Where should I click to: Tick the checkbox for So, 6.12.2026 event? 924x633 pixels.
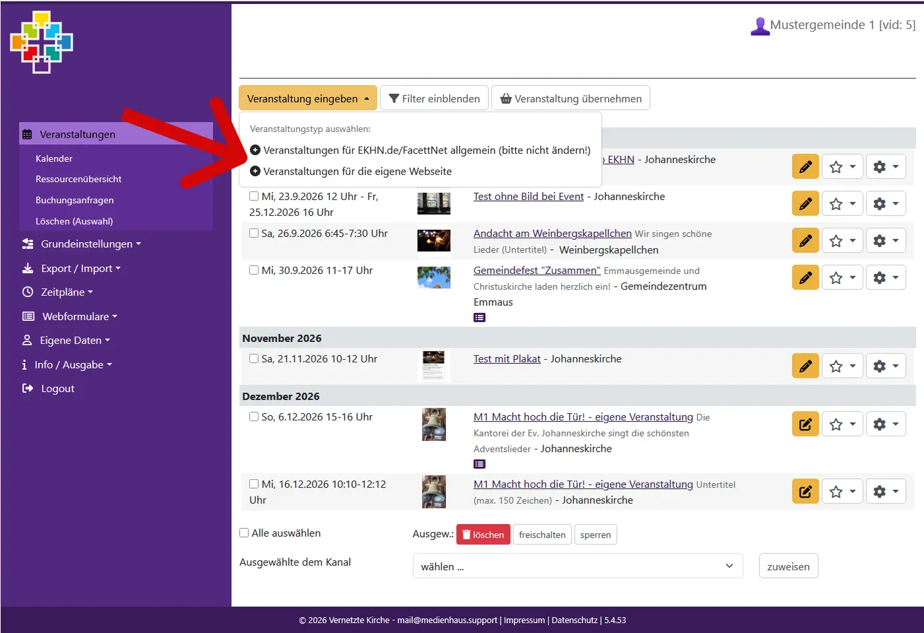(254, 416)
